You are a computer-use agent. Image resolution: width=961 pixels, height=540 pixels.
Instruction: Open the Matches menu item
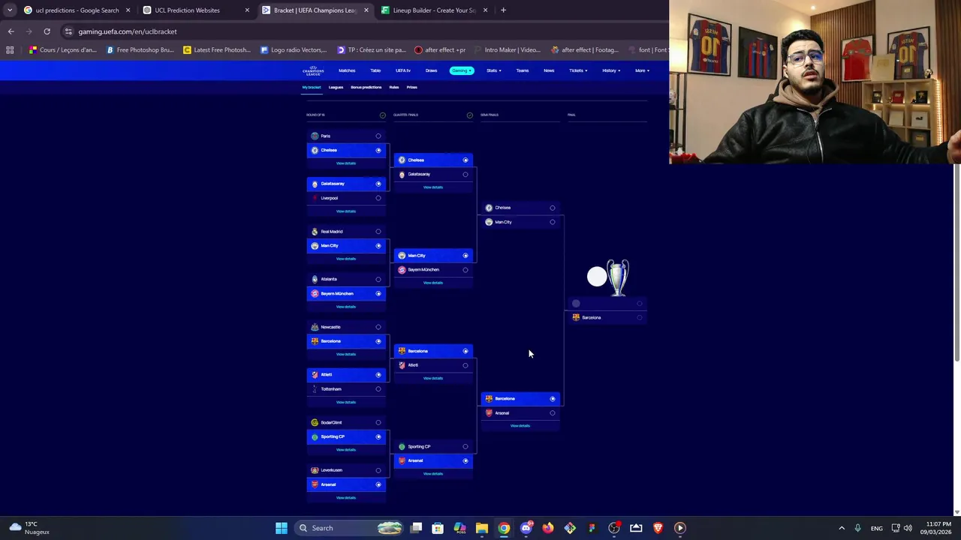347,70
